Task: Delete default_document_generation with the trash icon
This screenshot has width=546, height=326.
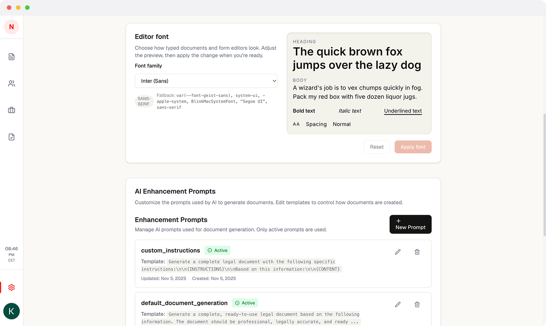Action: pyautogui.click(x=417, y=304)
